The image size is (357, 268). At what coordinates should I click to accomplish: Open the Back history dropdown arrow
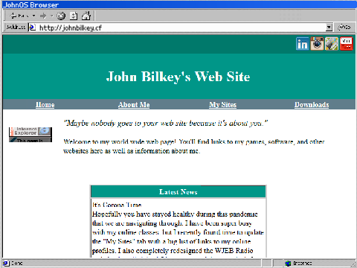point(33,16)
